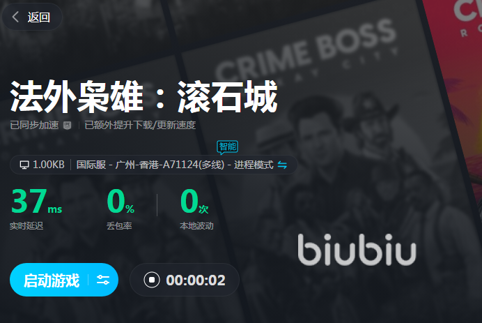Click the back chevron arrow icon
Screen dimensions: 482x323
point(15,17)
